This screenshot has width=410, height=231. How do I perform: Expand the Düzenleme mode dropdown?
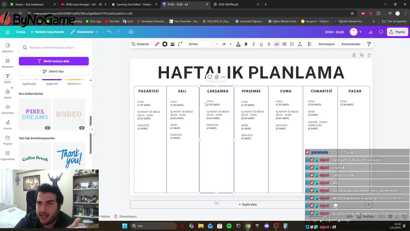click(85, 32)
